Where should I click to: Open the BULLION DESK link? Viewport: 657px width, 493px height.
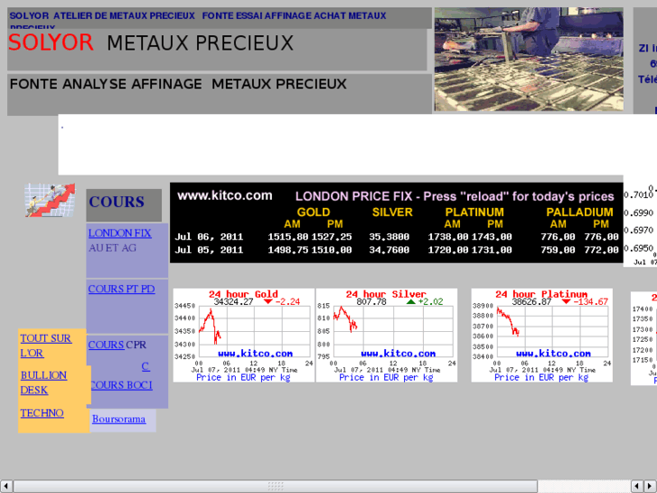pos(43,383)
